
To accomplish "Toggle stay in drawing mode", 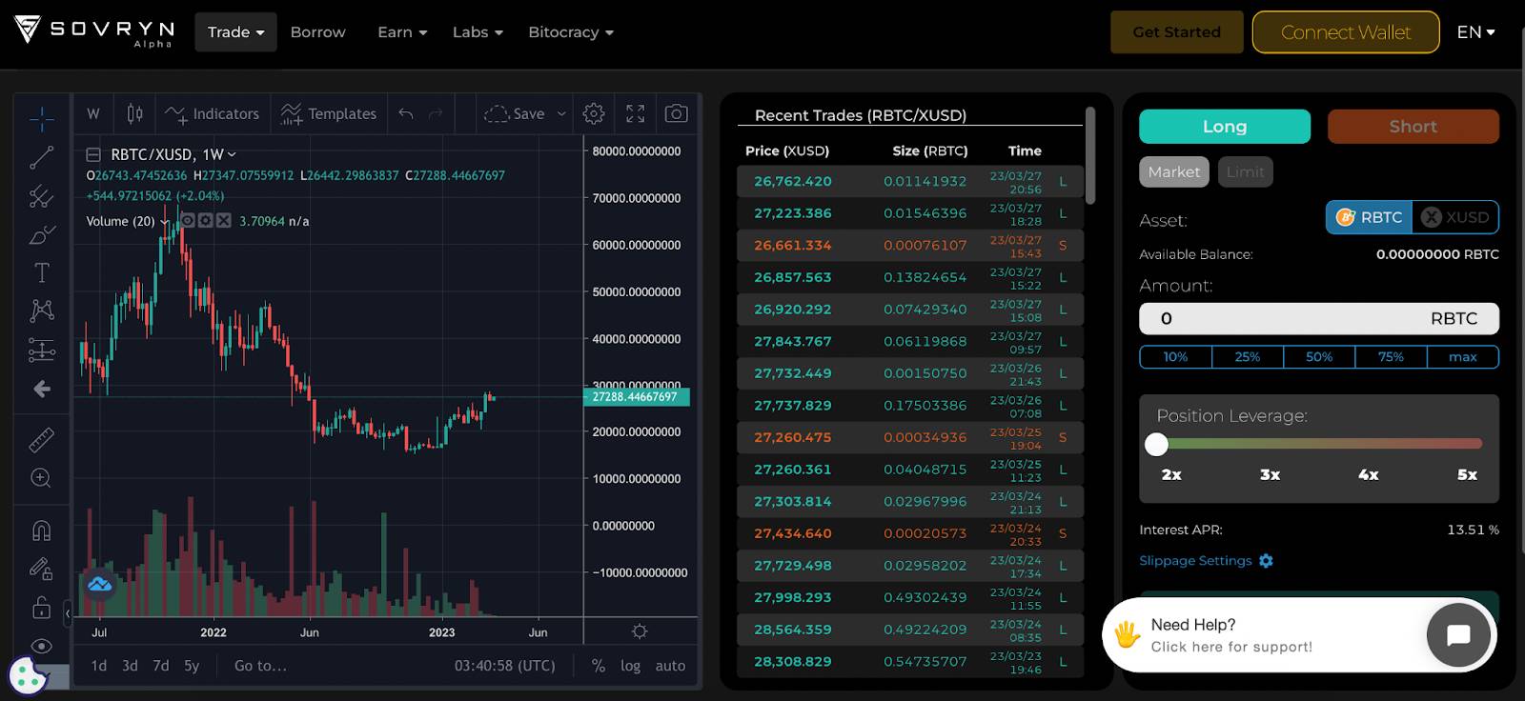I will (41, 569).
